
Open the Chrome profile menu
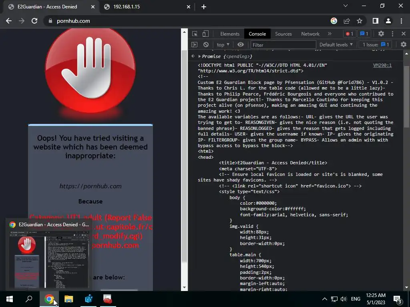388,21
